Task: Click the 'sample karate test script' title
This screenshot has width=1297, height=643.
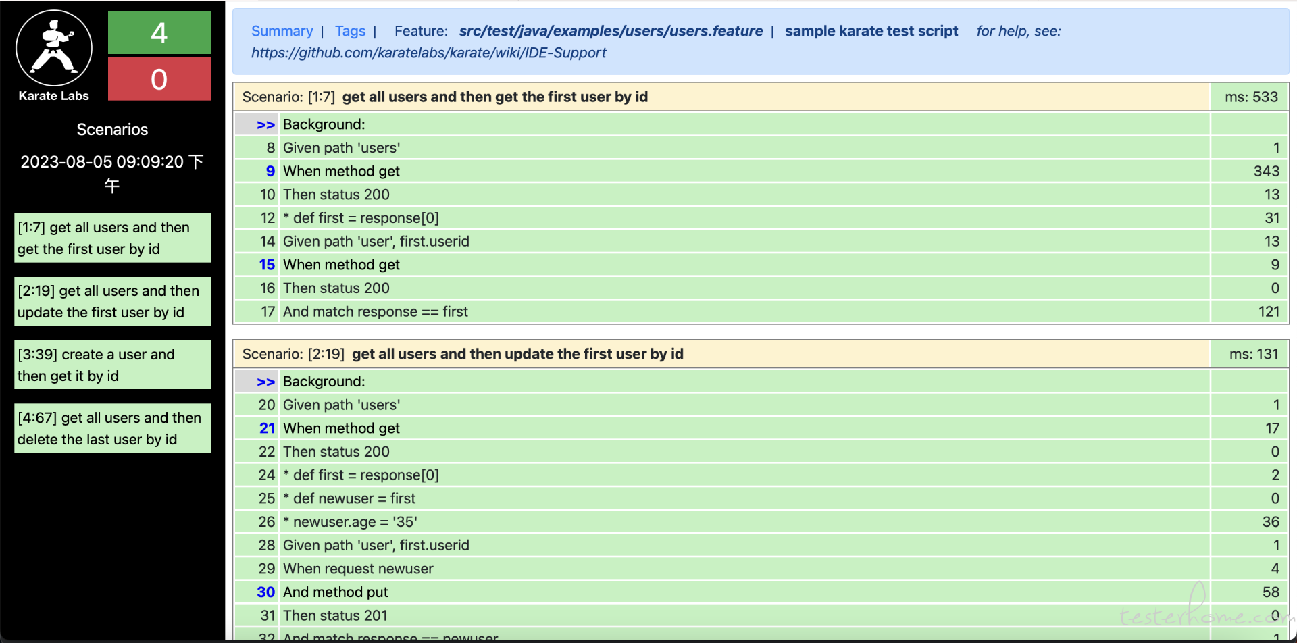Action: click(x=871, y=31)
